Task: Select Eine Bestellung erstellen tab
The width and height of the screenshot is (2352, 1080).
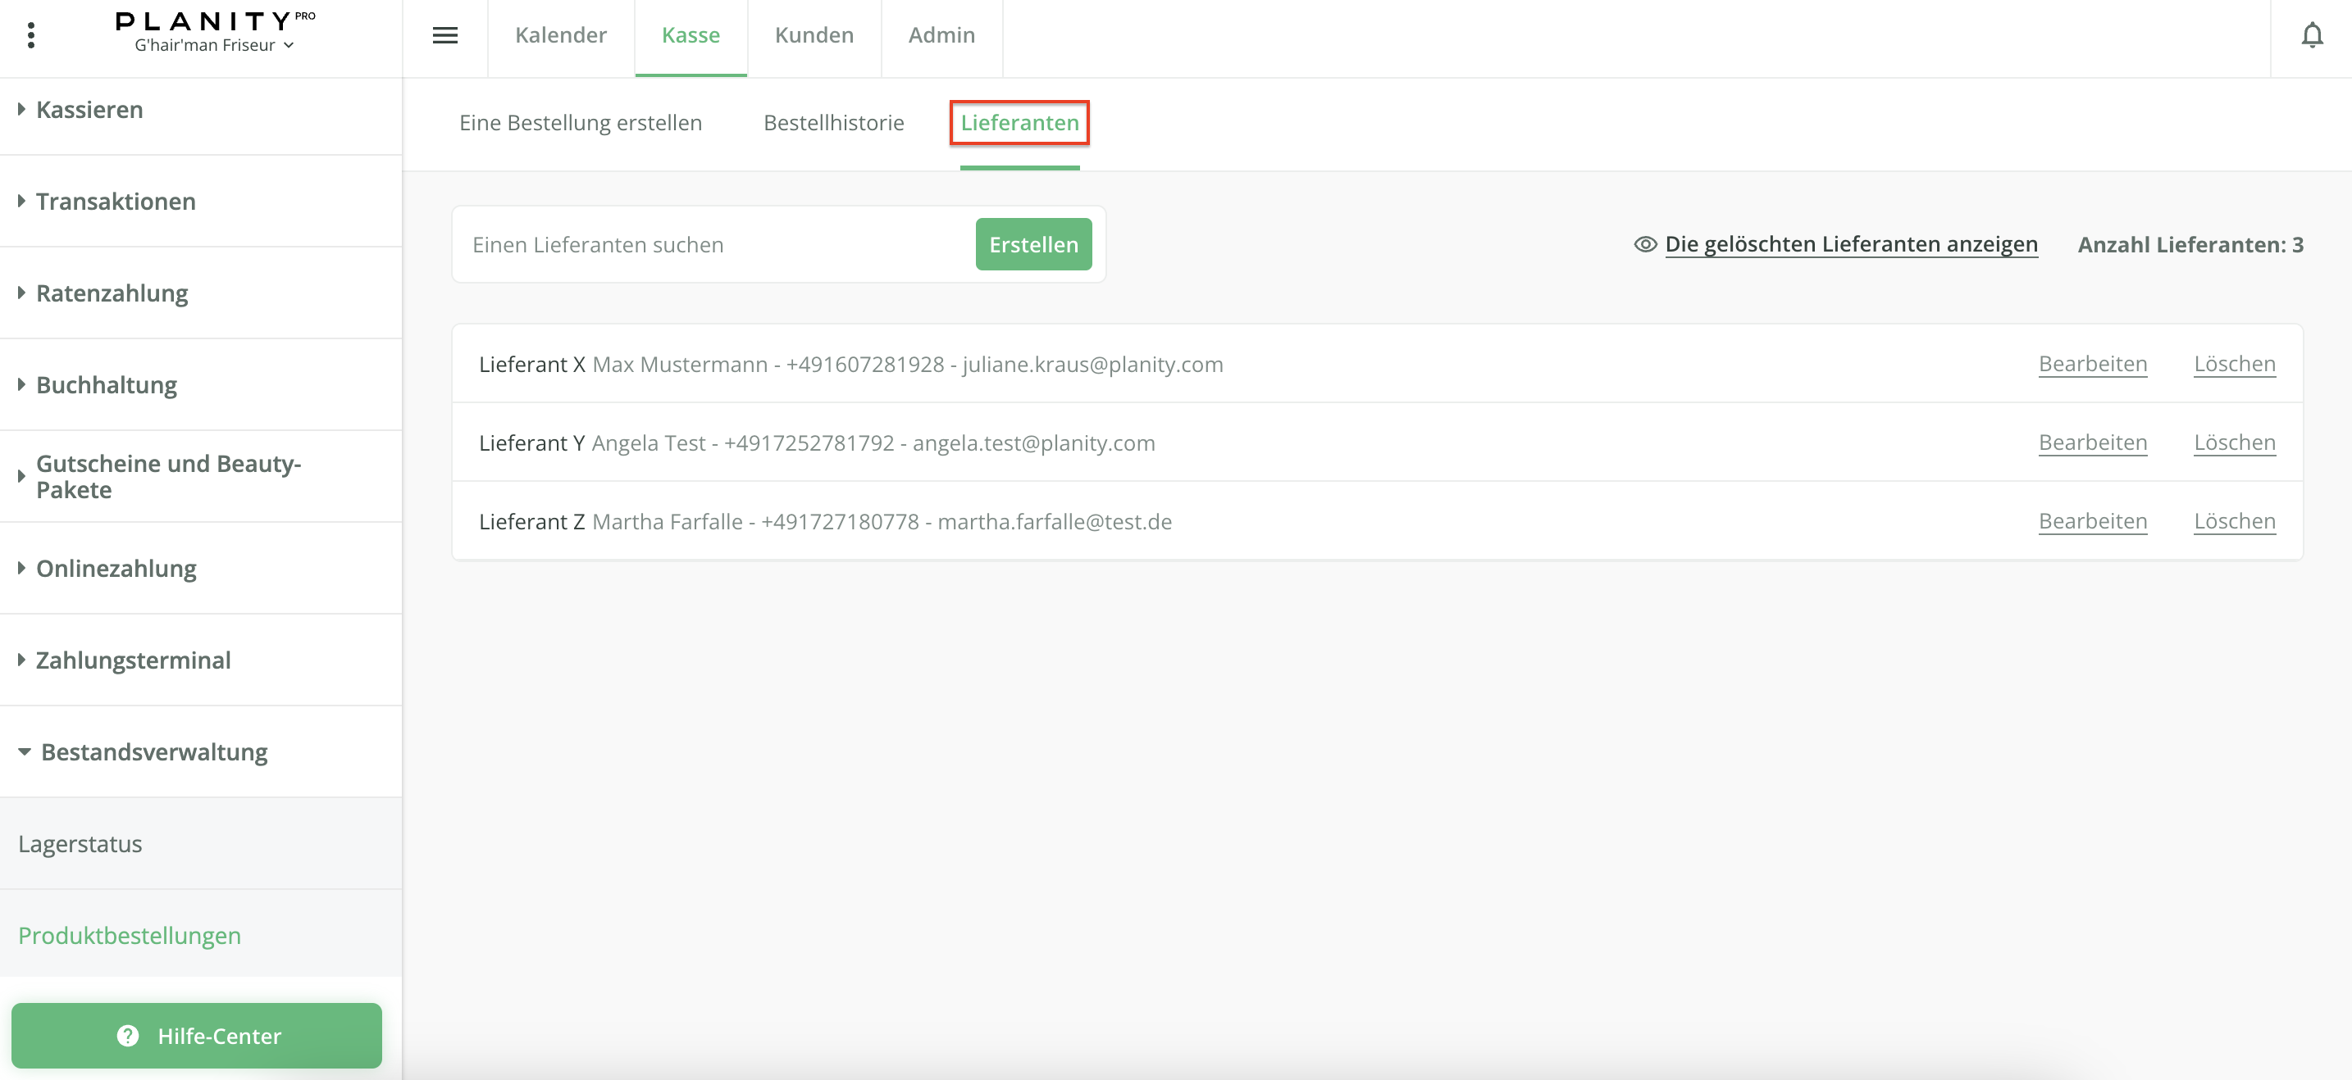Action: pyautogui.click(x=581, y=122)
